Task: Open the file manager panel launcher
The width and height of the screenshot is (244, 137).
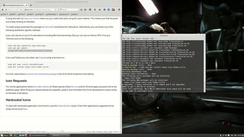Action: [21, 135]
